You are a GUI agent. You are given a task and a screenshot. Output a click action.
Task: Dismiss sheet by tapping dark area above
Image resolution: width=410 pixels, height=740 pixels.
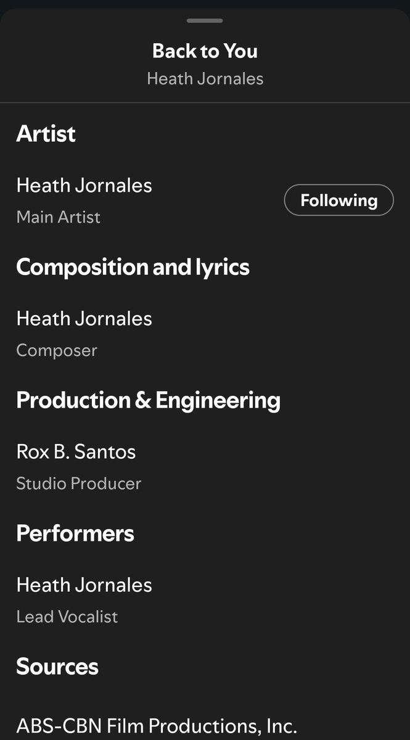(205, 4)
